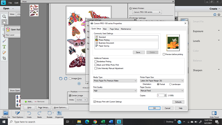
Task: Click the Add photos plus icon
Action: coord(26,102)
